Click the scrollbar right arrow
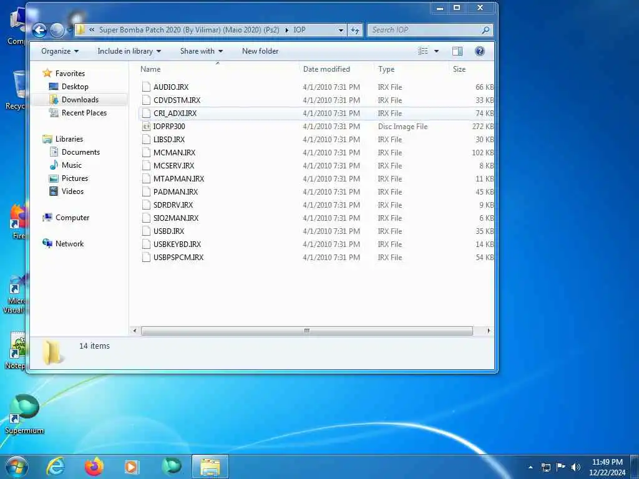Viewport: 639px width, 479px height. click(x=489, y=331)
